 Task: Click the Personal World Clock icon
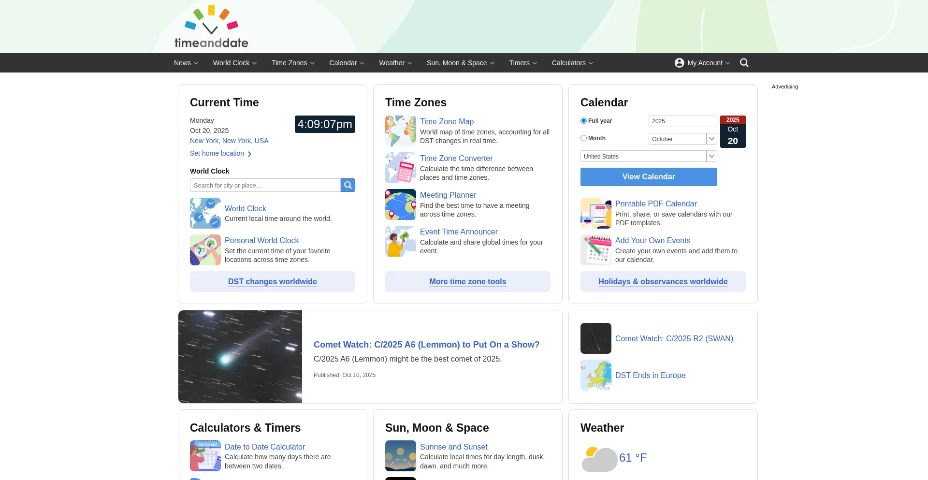(x=205, y=250)
